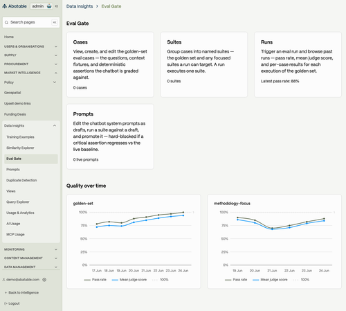Click 17 Jun pass rate point in golden-set

97,224
